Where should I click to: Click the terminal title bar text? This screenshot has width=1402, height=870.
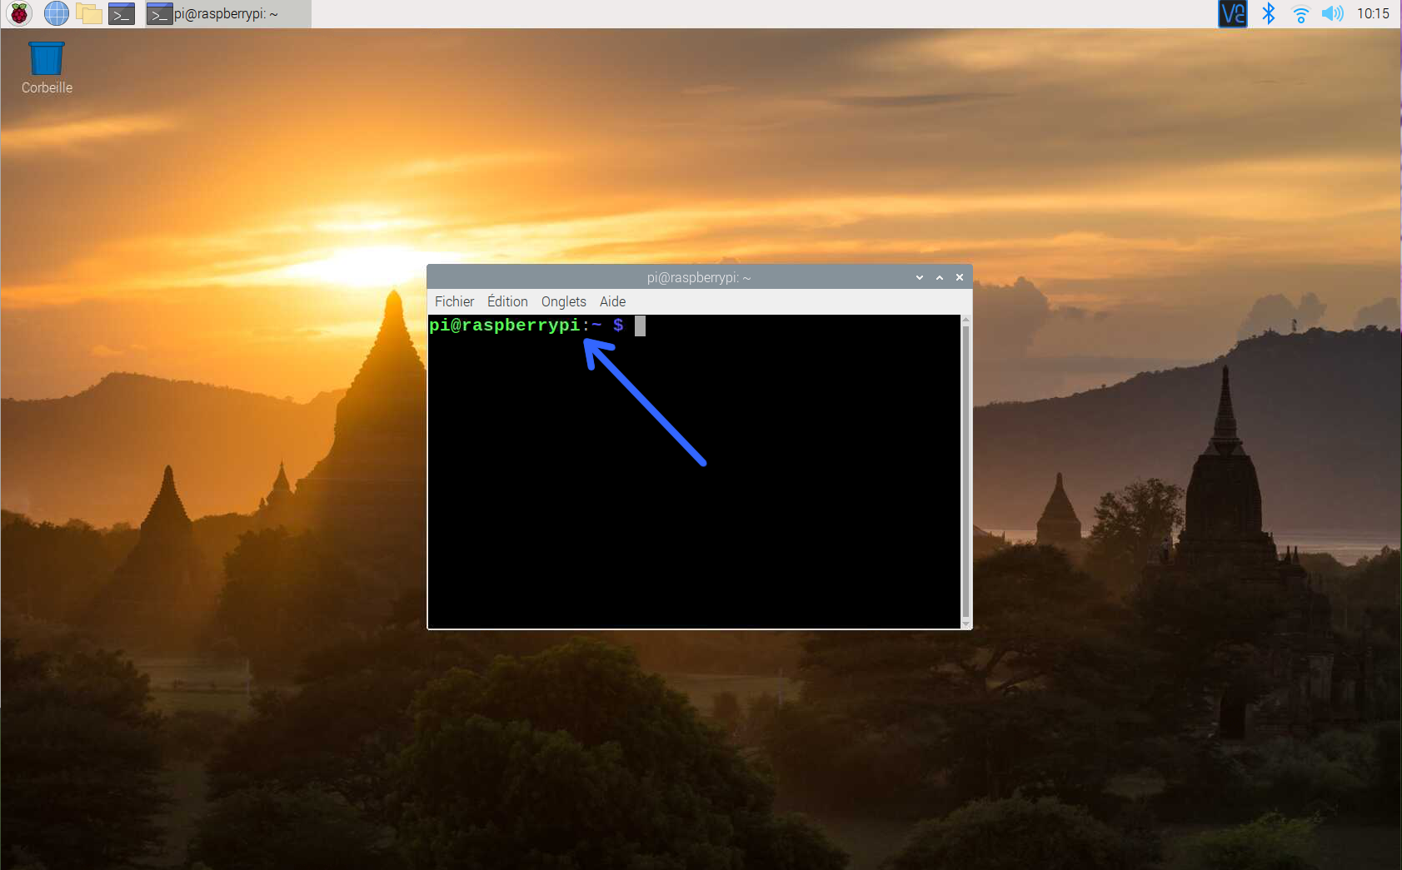[699, 277]
